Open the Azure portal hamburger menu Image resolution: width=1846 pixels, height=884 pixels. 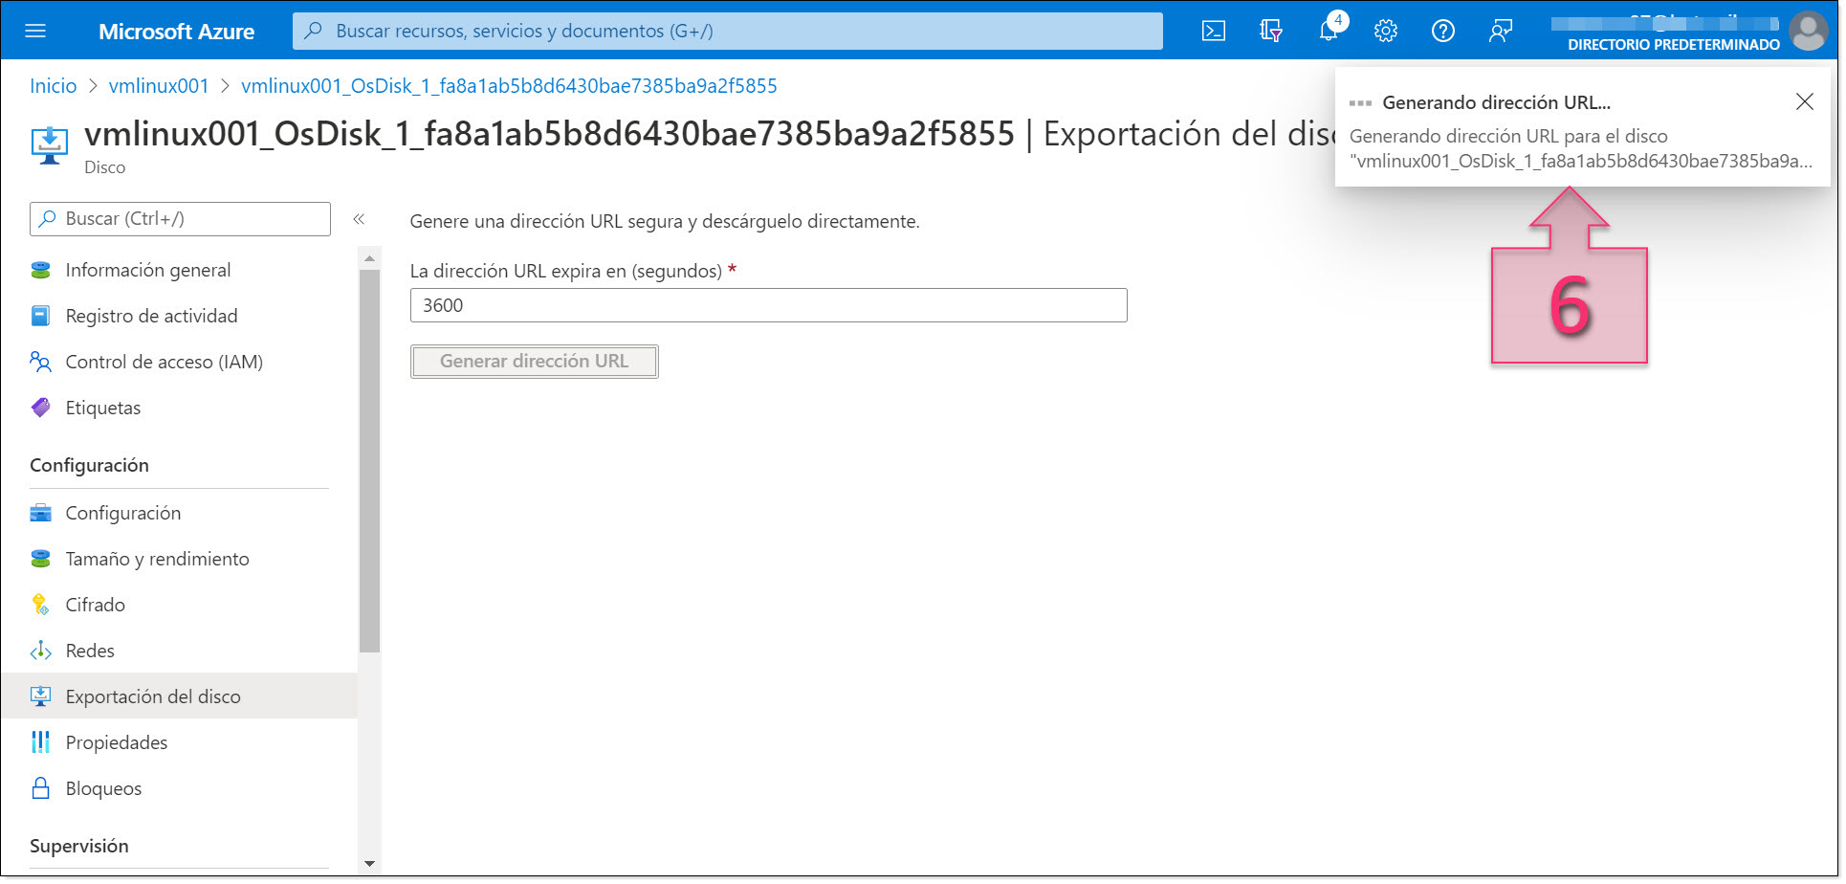pyautogui.click(x=35, y=30)
